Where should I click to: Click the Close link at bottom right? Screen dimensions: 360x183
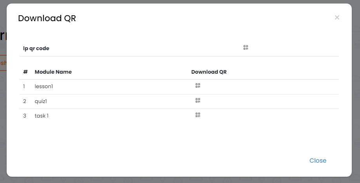click(x=318, y=161)
